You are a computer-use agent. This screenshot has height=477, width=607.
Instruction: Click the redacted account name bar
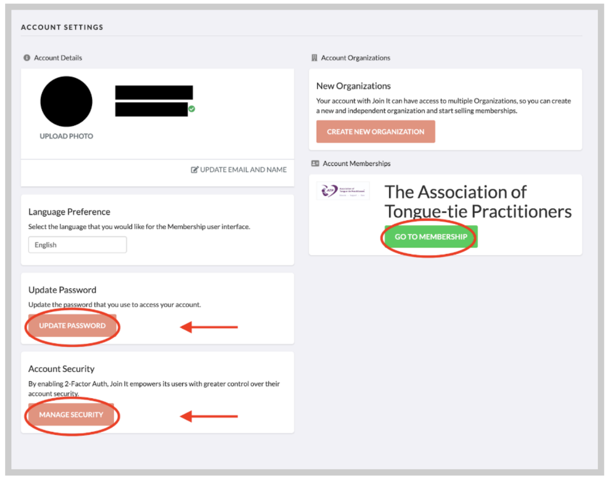tap(154, 93)
